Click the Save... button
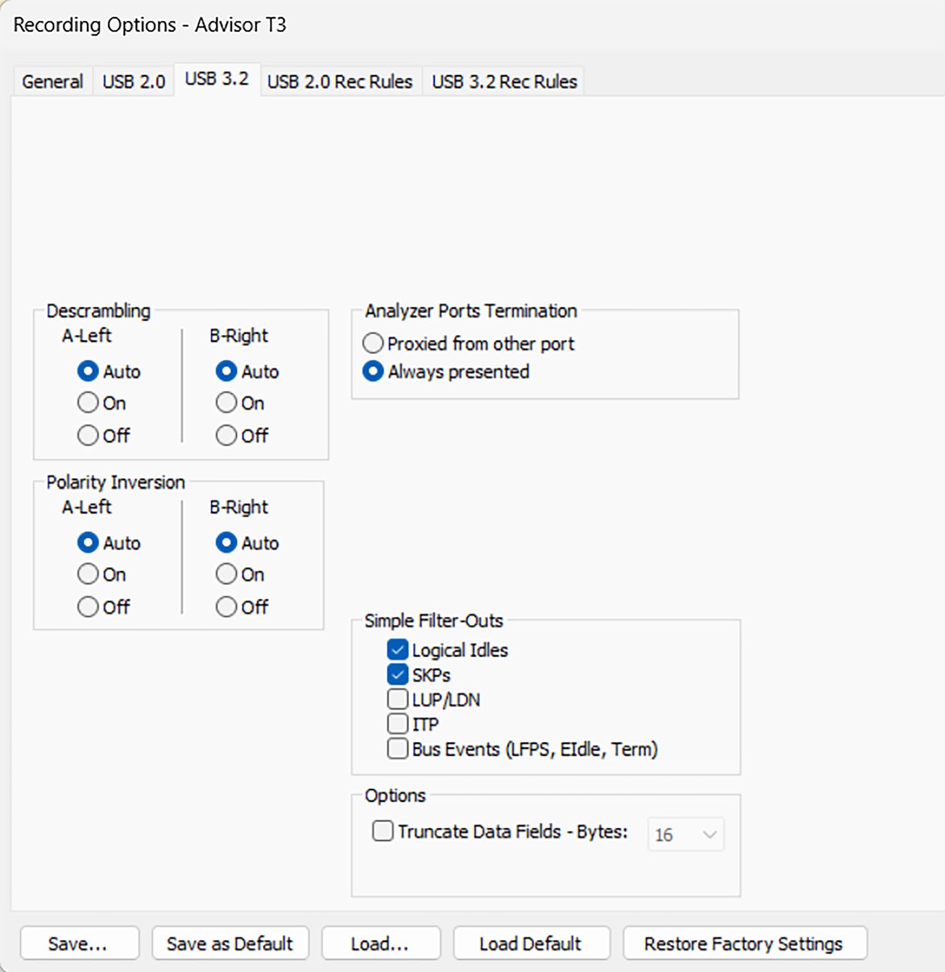The width and height of the screenshot is (945, 972). click(x=79, y=944)
